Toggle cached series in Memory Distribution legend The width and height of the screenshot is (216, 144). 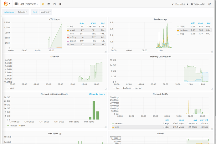click(138, 88)
